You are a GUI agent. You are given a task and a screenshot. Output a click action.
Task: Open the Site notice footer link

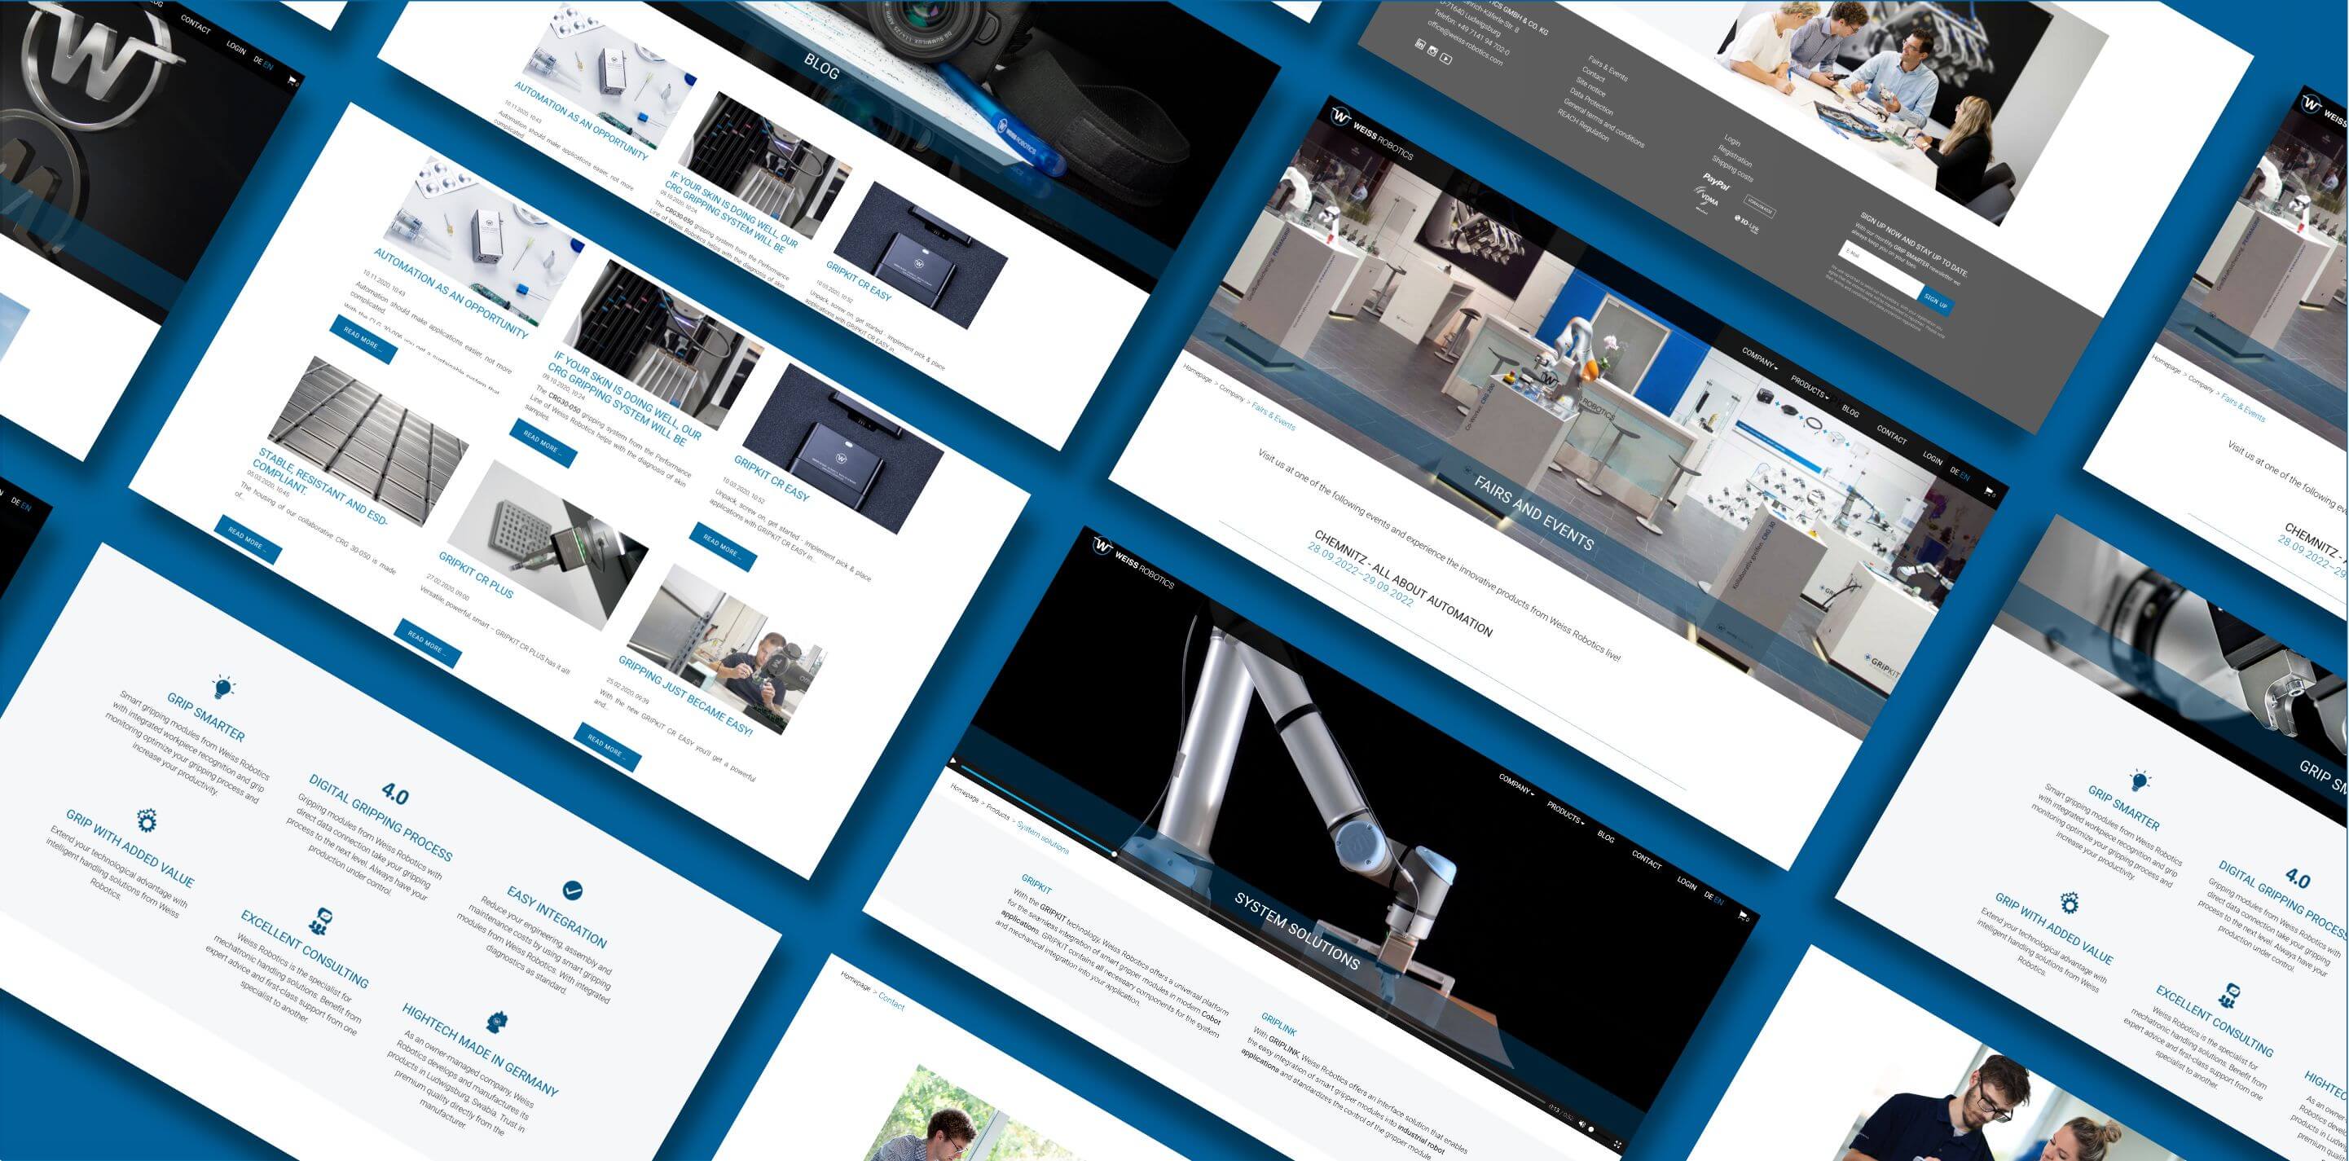(1591, 87)
